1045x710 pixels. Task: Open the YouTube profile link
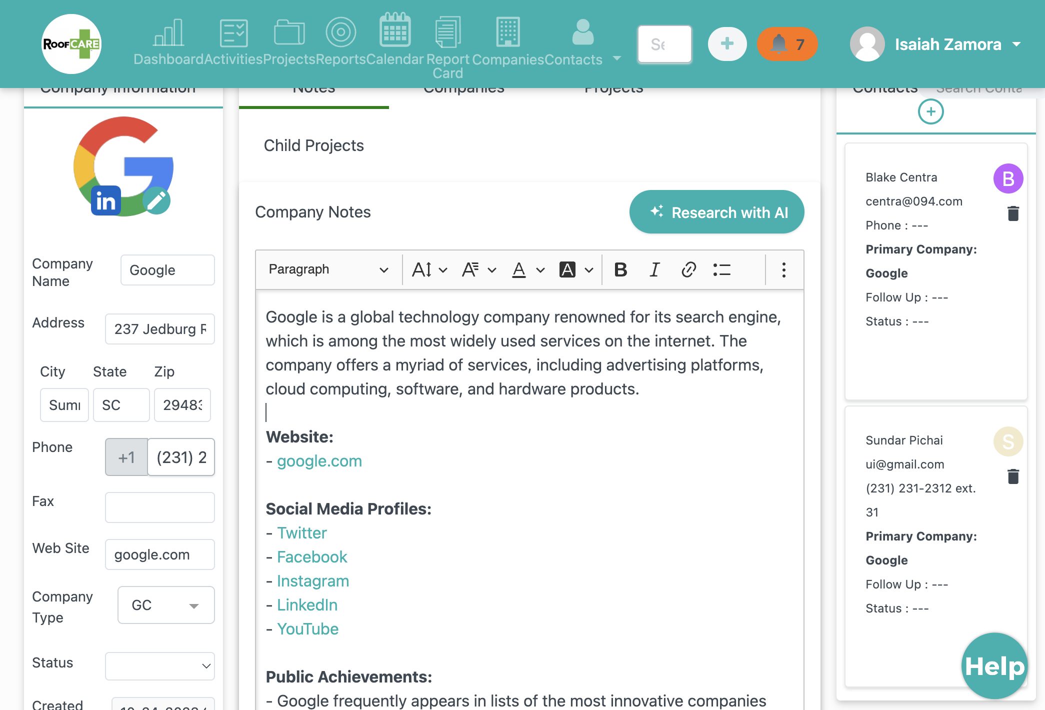tap(308, 629)
